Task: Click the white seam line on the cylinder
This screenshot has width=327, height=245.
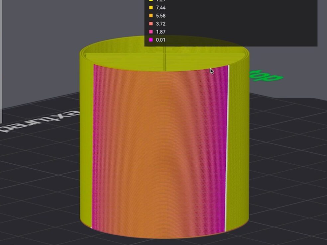Action: coord(227,149)
